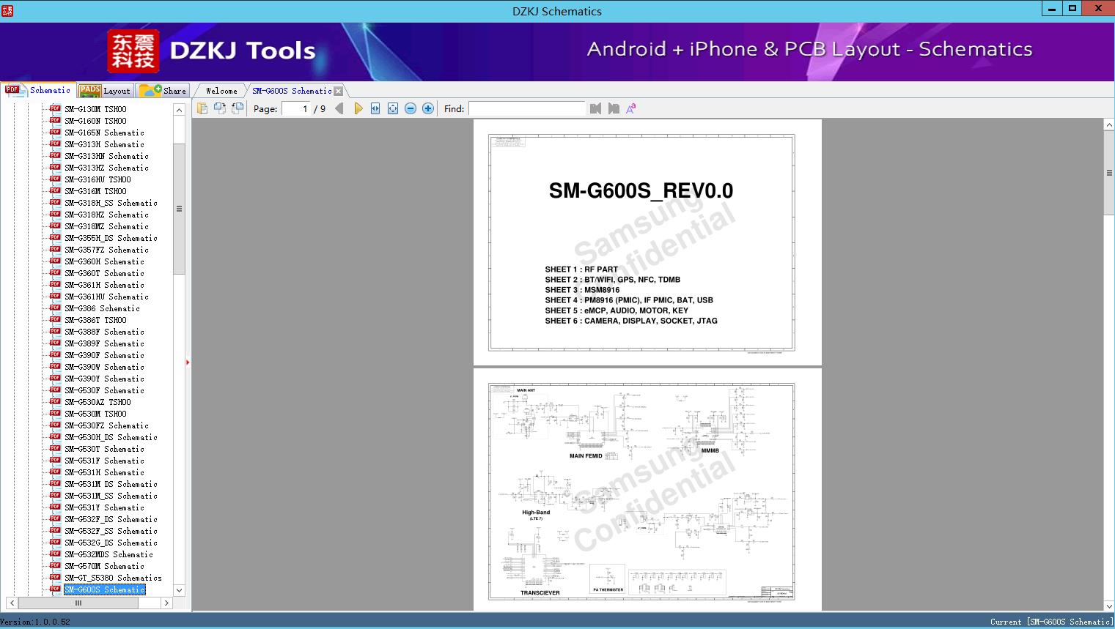Select SM-G530H_DS Schematic entry
Viewport: 1115px width, 629px height.
tap(111, 437)
